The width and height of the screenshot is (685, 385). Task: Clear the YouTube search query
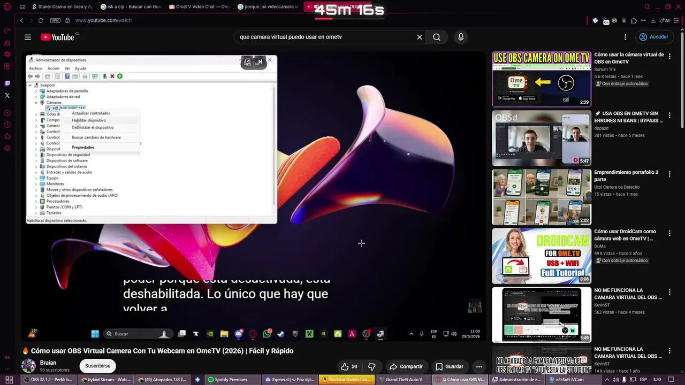[420, 37]
